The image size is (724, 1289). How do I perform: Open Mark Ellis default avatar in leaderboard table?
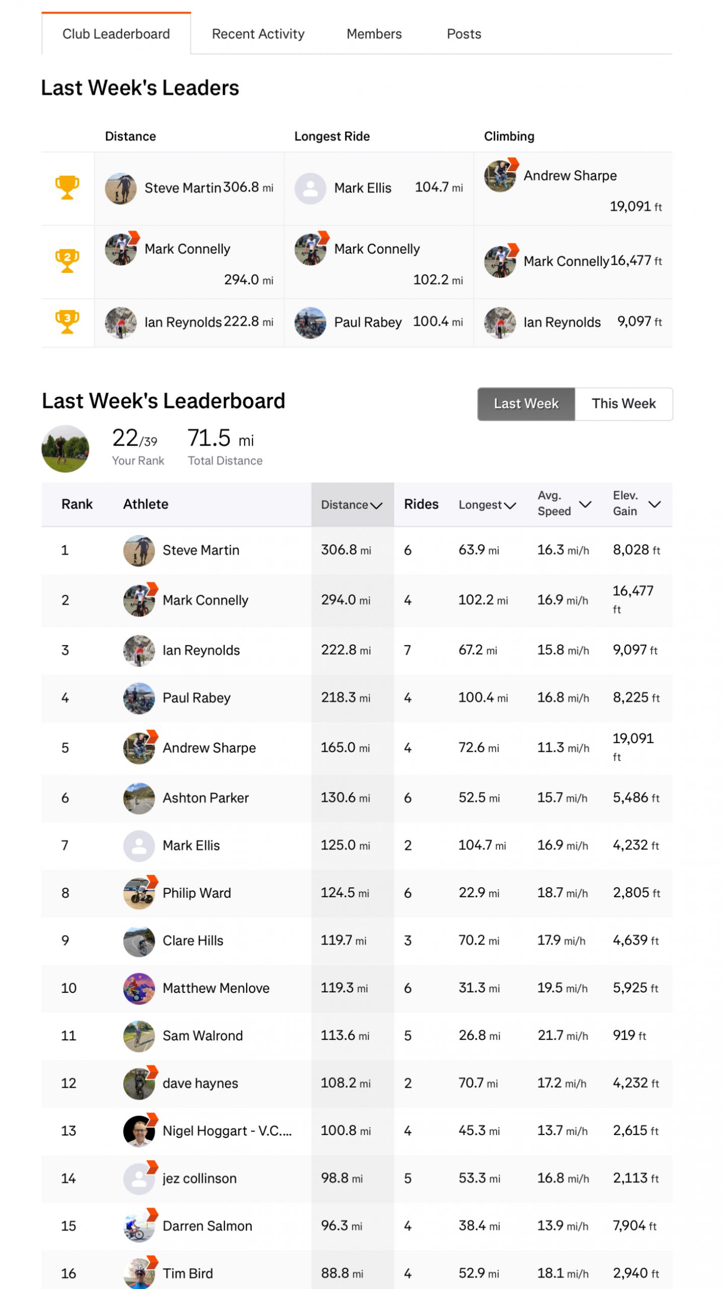click(x=139, y=845)
